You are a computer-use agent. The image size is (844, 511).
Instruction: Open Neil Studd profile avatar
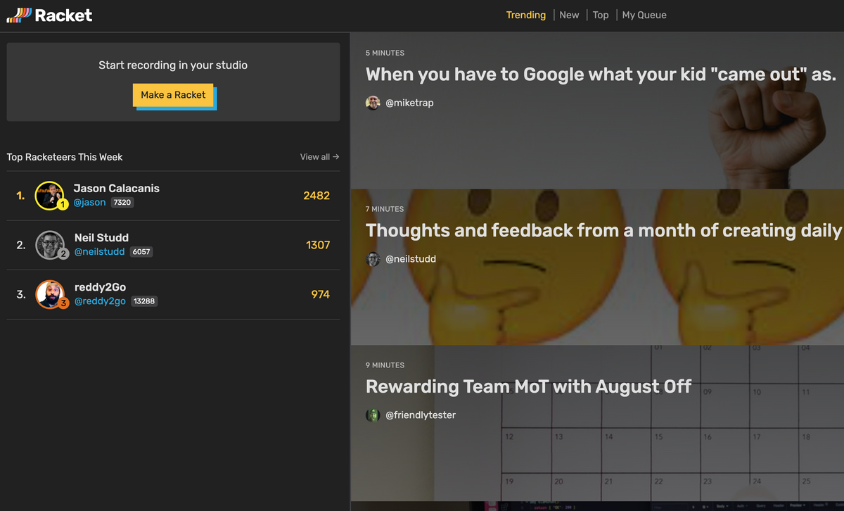(x=50, y=245)
